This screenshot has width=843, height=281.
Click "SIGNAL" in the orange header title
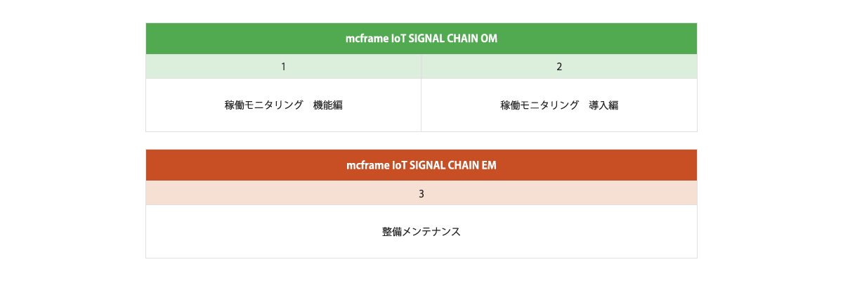(x=427, y=165)
